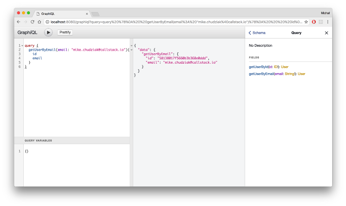Viewport: 346px width, 206px height.
Task: Click the 'query' keyword in the editor
Action: point(29,45)
